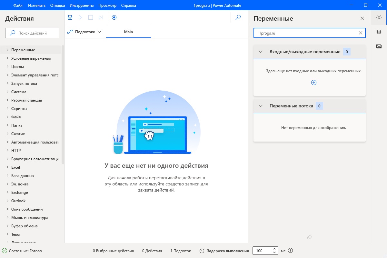Viewport: 387px width, 258px height.
Task: Increase the execution delay value
Action: tap(274, 249)
